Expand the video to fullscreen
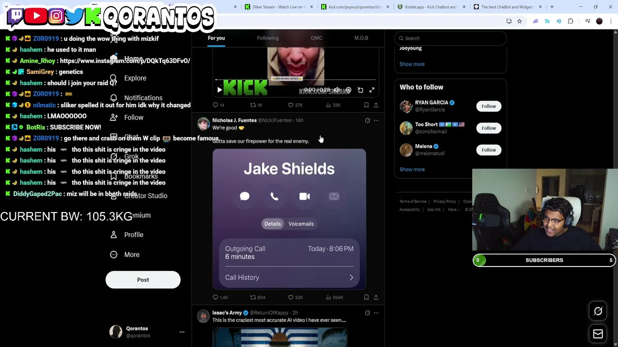The height and width of the screenshot is (347, 618). pos(372,90)
